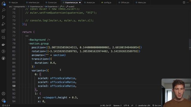Click officeScaleRatio on the scaleZ line
This screenshot has width=191, height=107.
click(x=63, y=86)
